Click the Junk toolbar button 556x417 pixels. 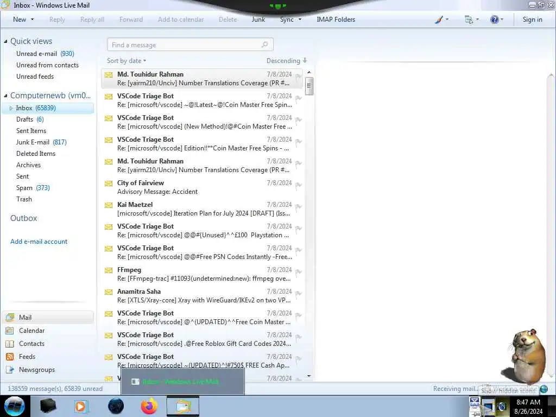pyautogui.click(x=258, y=20)
